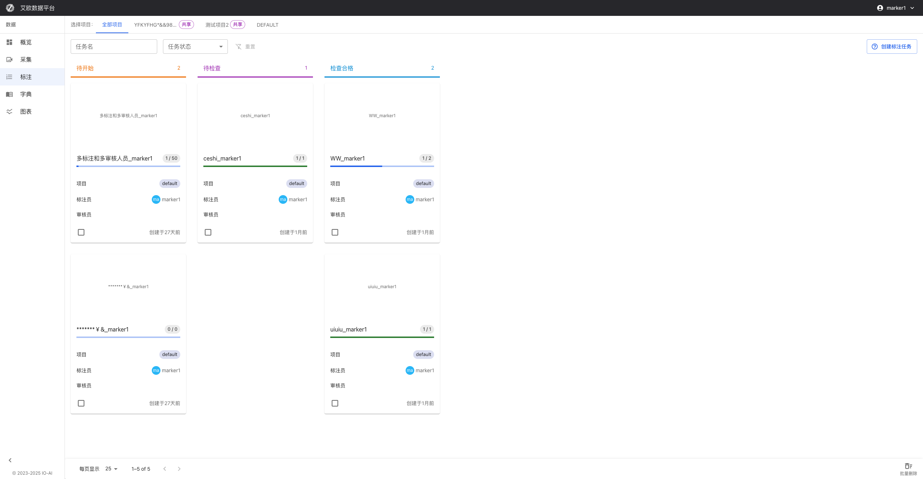Check the ceshi_marker1 task checkbox

[208, 232]
